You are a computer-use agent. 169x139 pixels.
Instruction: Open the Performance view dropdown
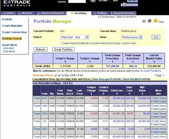pyautogui.click(x=132, y=37)
